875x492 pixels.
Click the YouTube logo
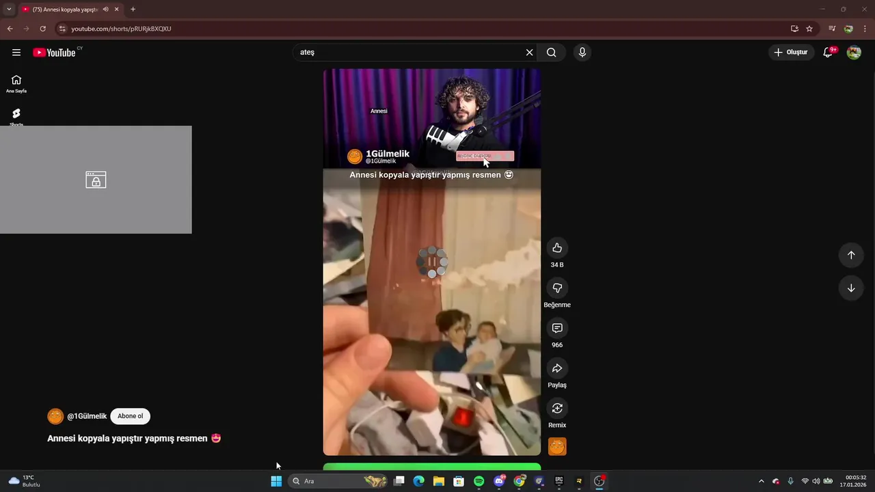(x=54, y=53)
